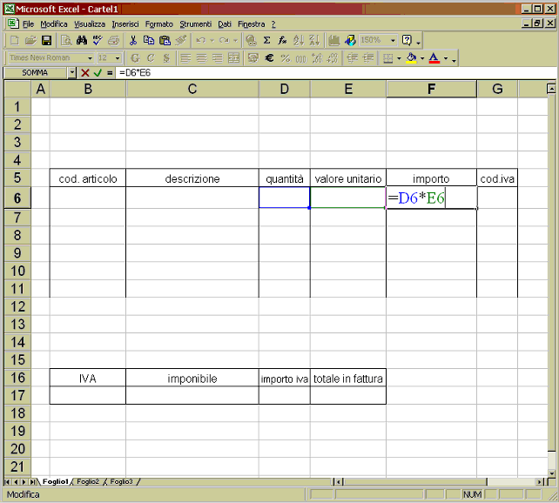This screenshot has width=559, height=503.
Task: Click the Print icon
Action: tap(114, 40)
